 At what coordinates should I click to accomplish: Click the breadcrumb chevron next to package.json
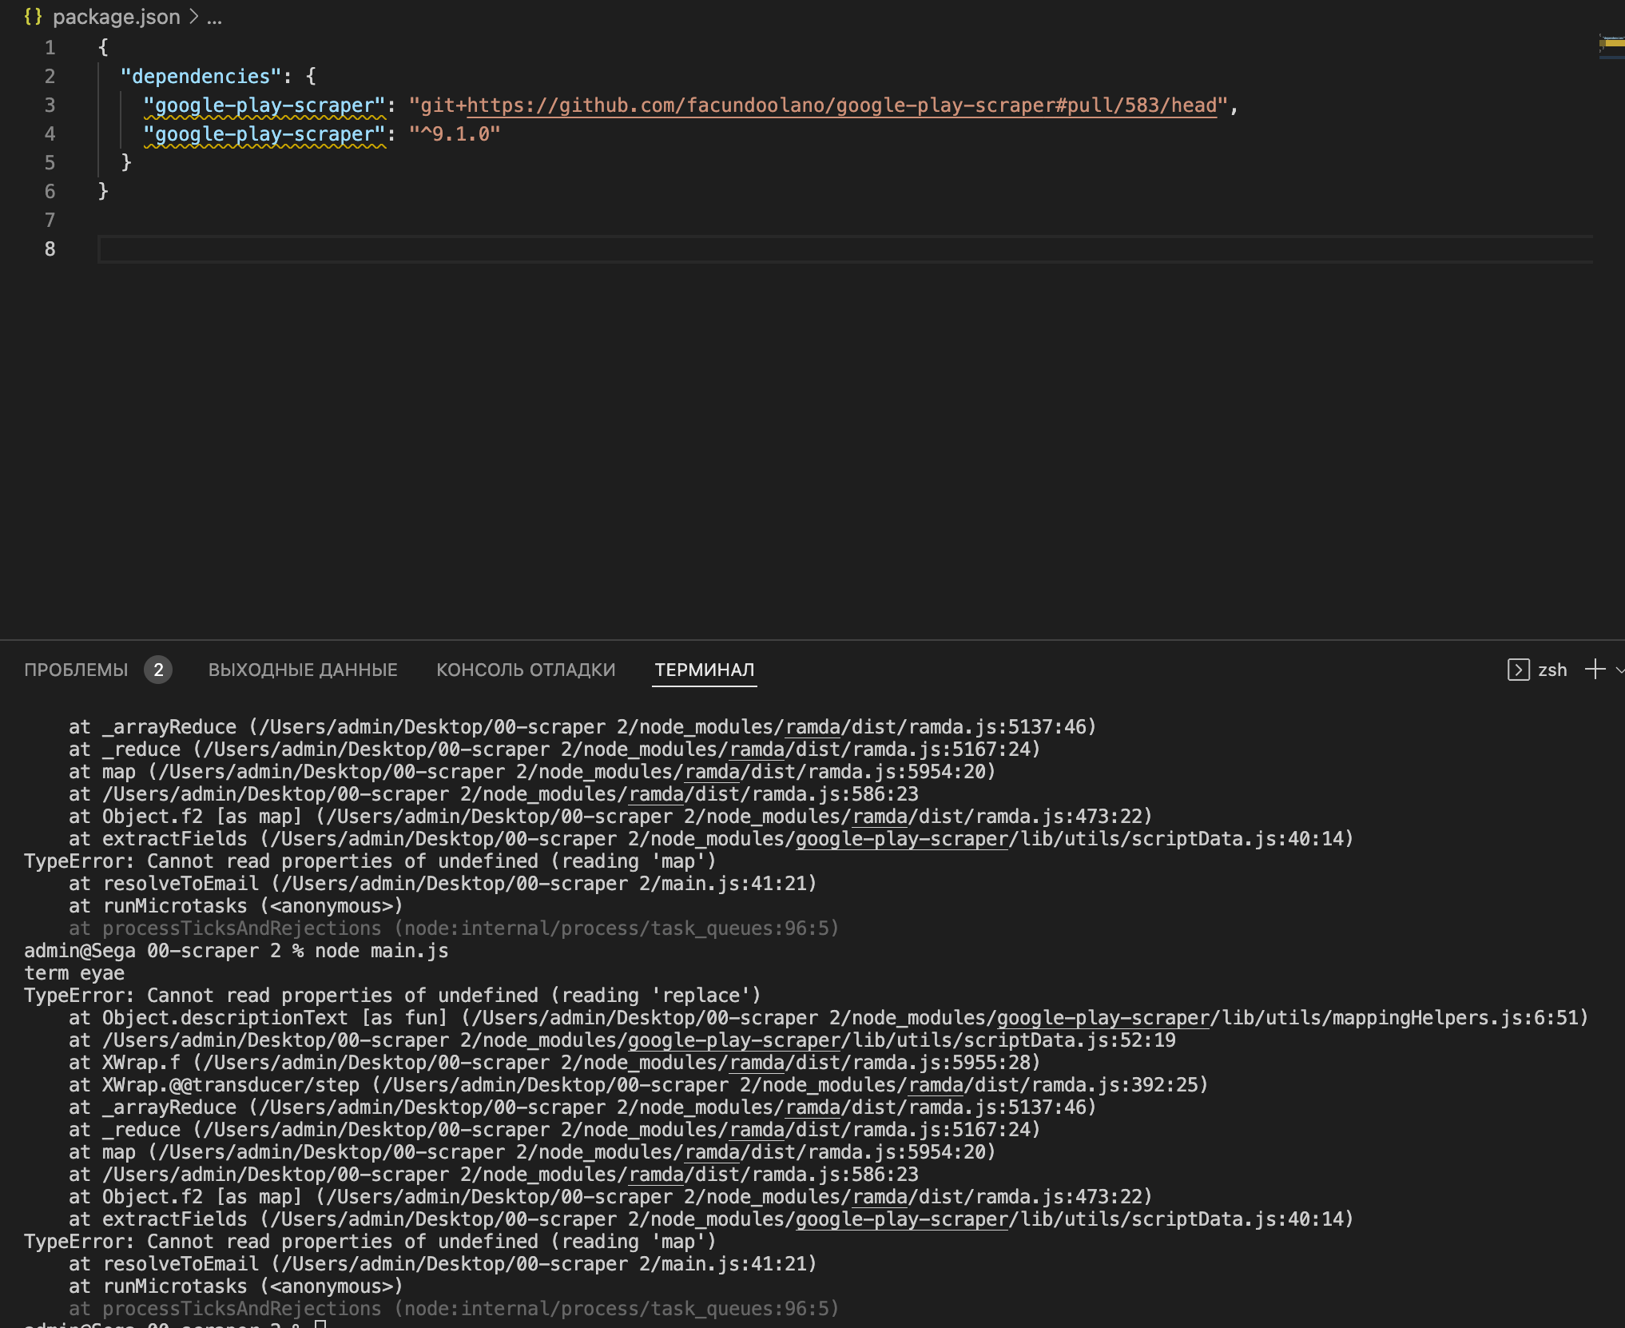[x=192, y=16]
